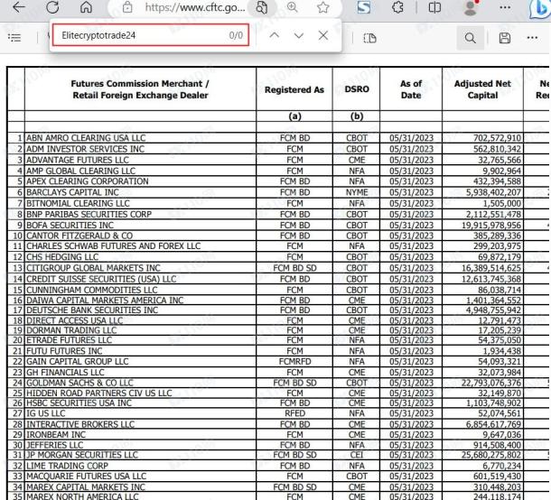The height and width of the screenshot is (500, 551).
Task: Select FUTU FUTURES INC
Action: (64, 351)
